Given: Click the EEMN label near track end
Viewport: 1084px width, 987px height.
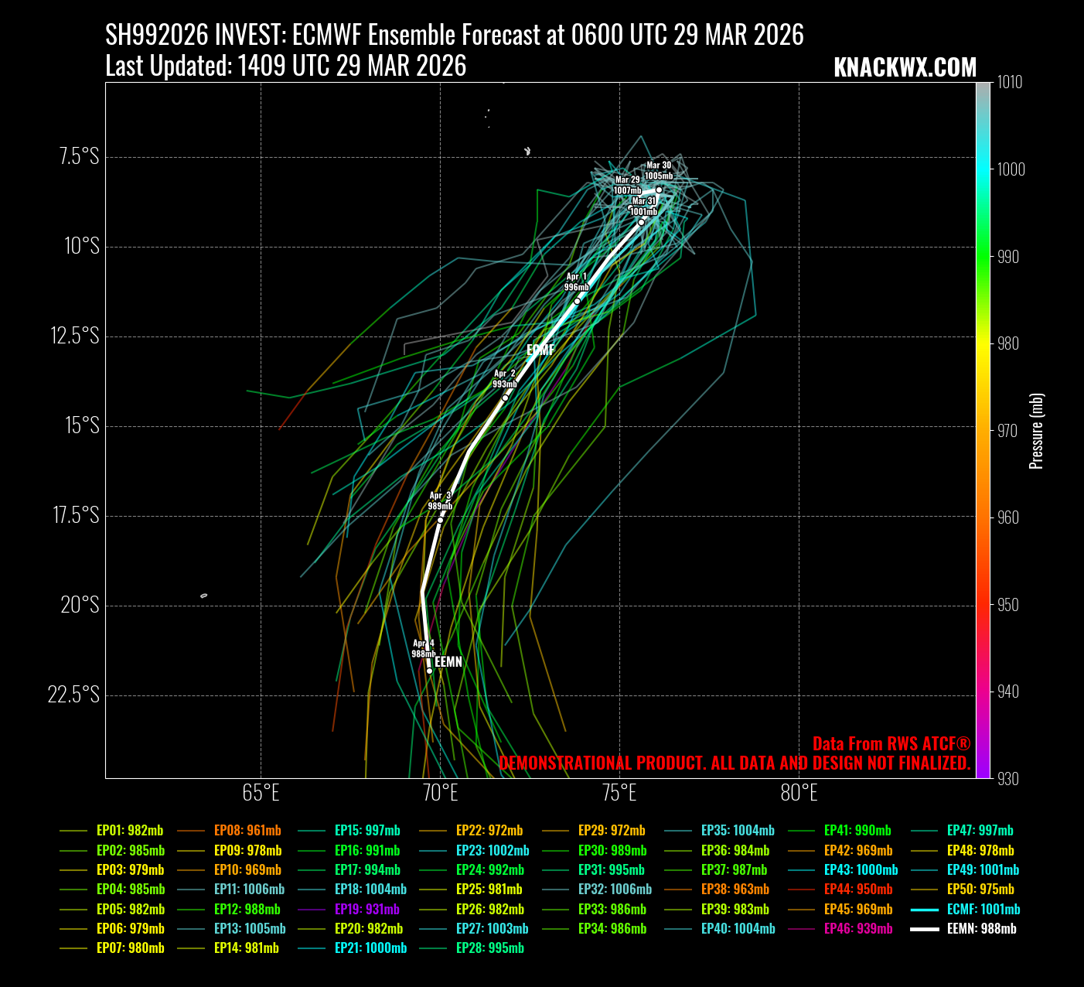Looking at the screenshot, I should point(448,662).
